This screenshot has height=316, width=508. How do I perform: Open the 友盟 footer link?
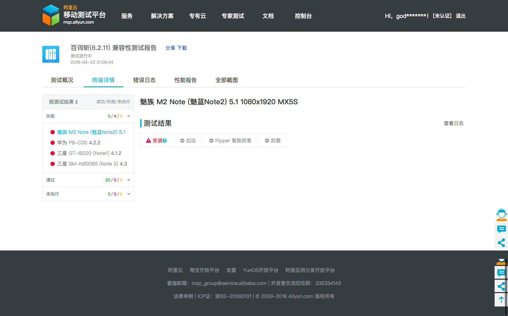231,270
